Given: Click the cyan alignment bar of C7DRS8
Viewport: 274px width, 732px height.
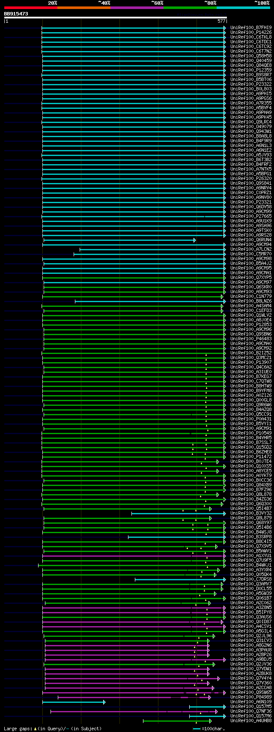Looking at the screenshot, I should coord(180,579).
